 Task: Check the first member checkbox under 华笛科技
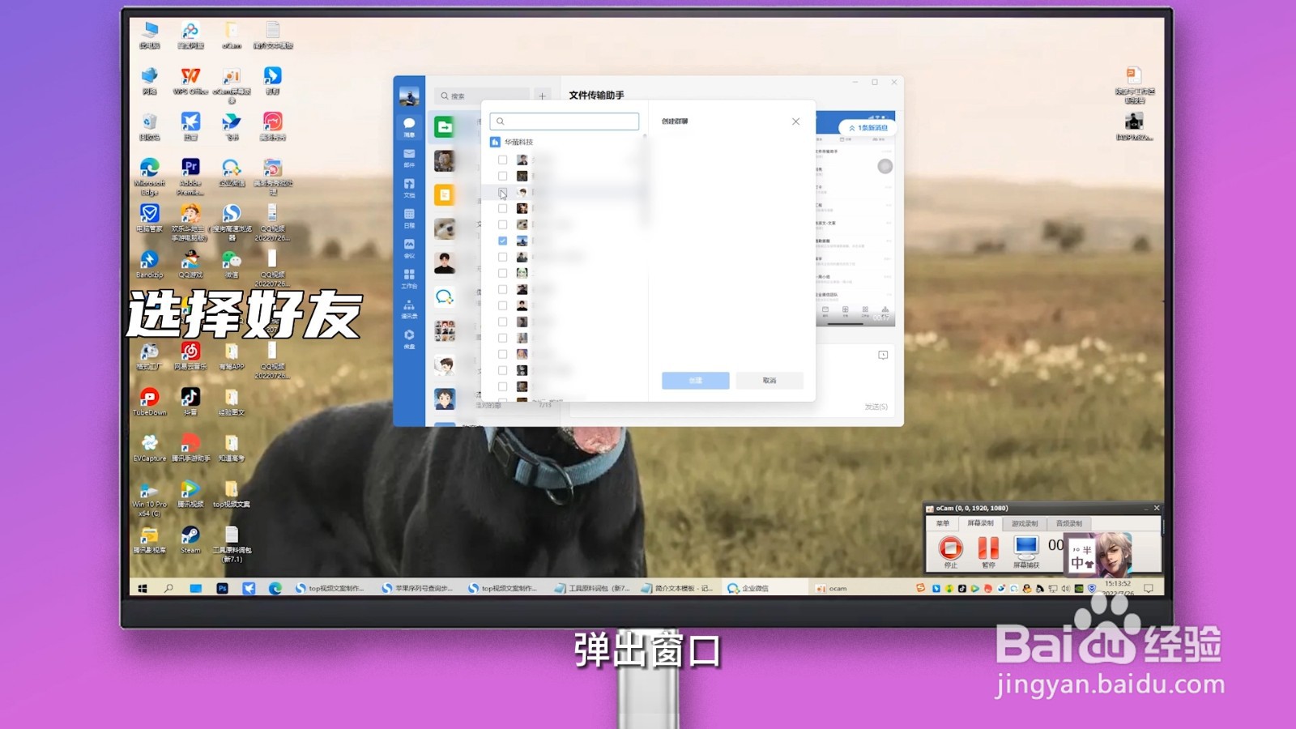point(502,160)
